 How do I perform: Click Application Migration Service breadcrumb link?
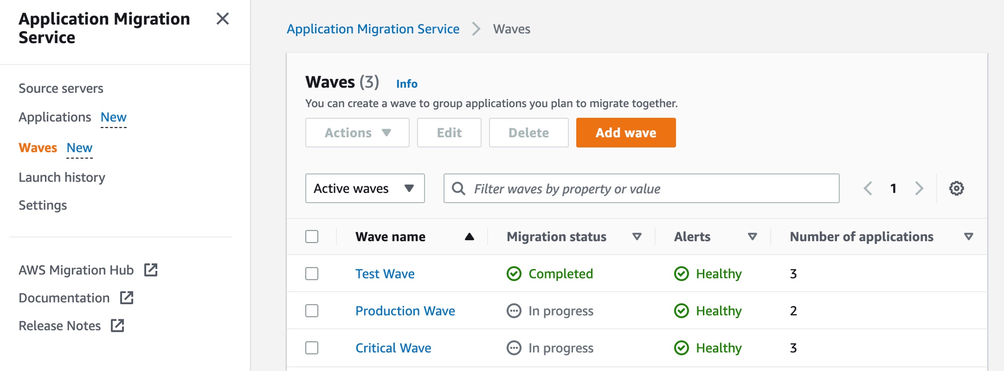373,29
